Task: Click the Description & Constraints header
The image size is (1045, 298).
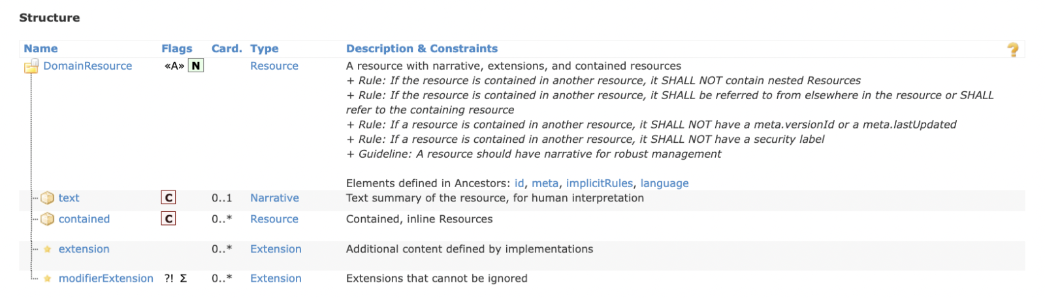Action: point(421,48)
